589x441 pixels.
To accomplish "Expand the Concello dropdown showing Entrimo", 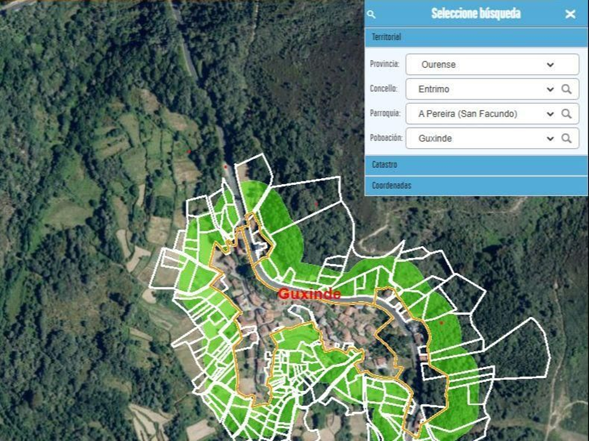I will click(550, 89).
